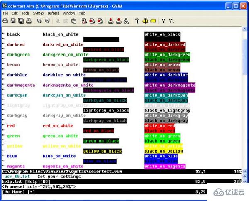The image size is (249, 201).
Task: Click the frameset cols text line
Action: (x=39, y=186)
